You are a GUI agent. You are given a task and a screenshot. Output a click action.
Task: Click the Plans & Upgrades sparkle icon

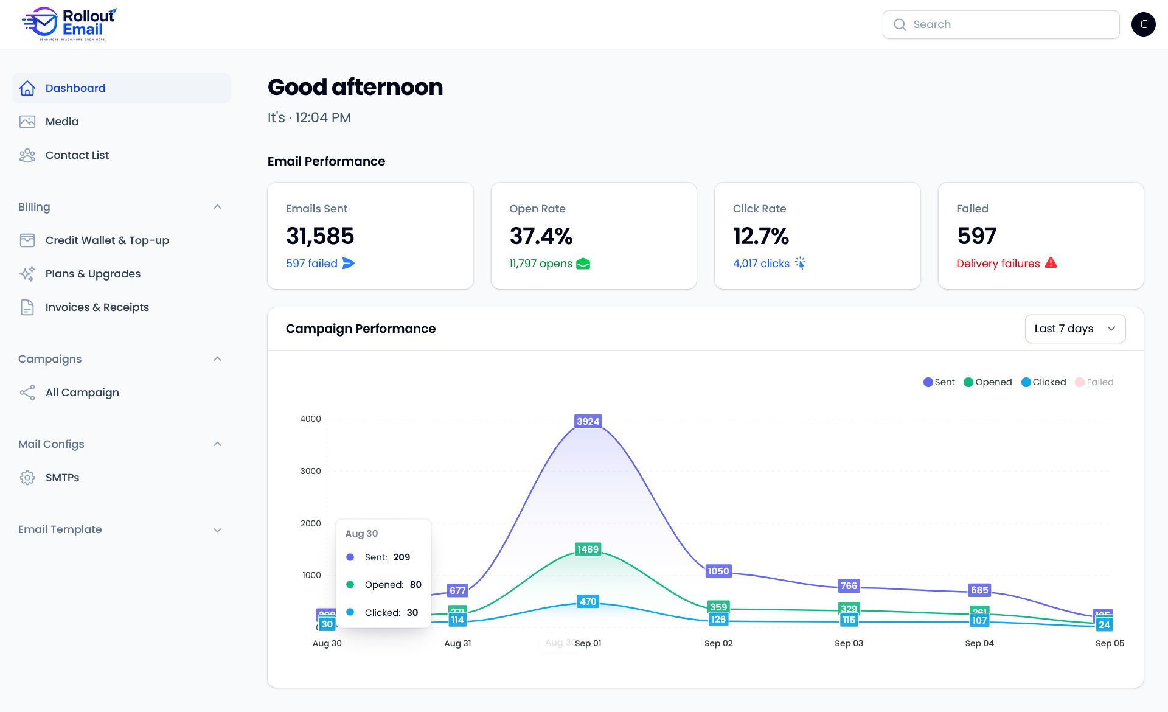click(27, 274)
